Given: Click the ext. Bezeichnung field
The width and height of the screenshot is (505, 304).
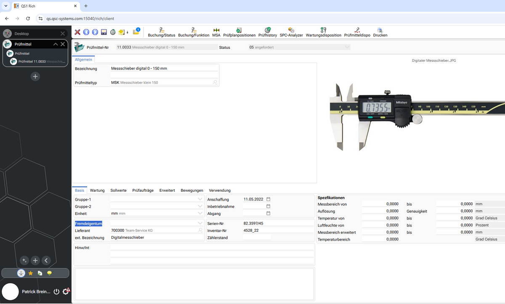Looking at the screenshot, I should [156, 238].
